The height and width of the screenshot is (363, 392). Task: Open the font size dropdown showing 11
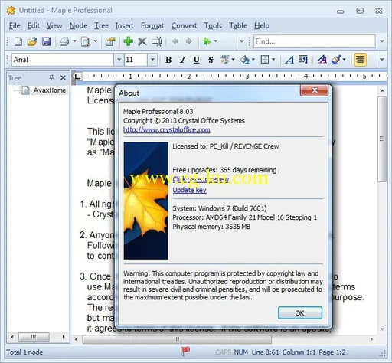[x=152, y=60]
